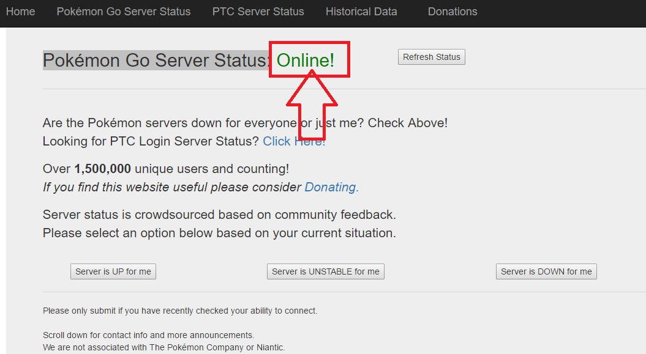Viewport: 646px width, 354px height.
Task: Open PTC Server Status page
Action: [258, 12]
